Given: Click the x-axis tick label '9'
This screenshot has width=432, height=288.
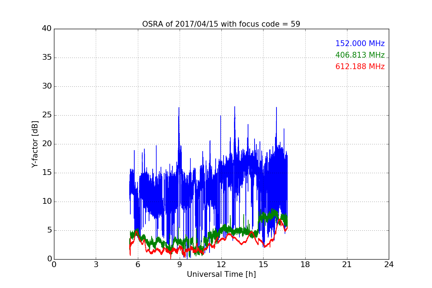Looking at the screenshot, I should click(180, 265).
